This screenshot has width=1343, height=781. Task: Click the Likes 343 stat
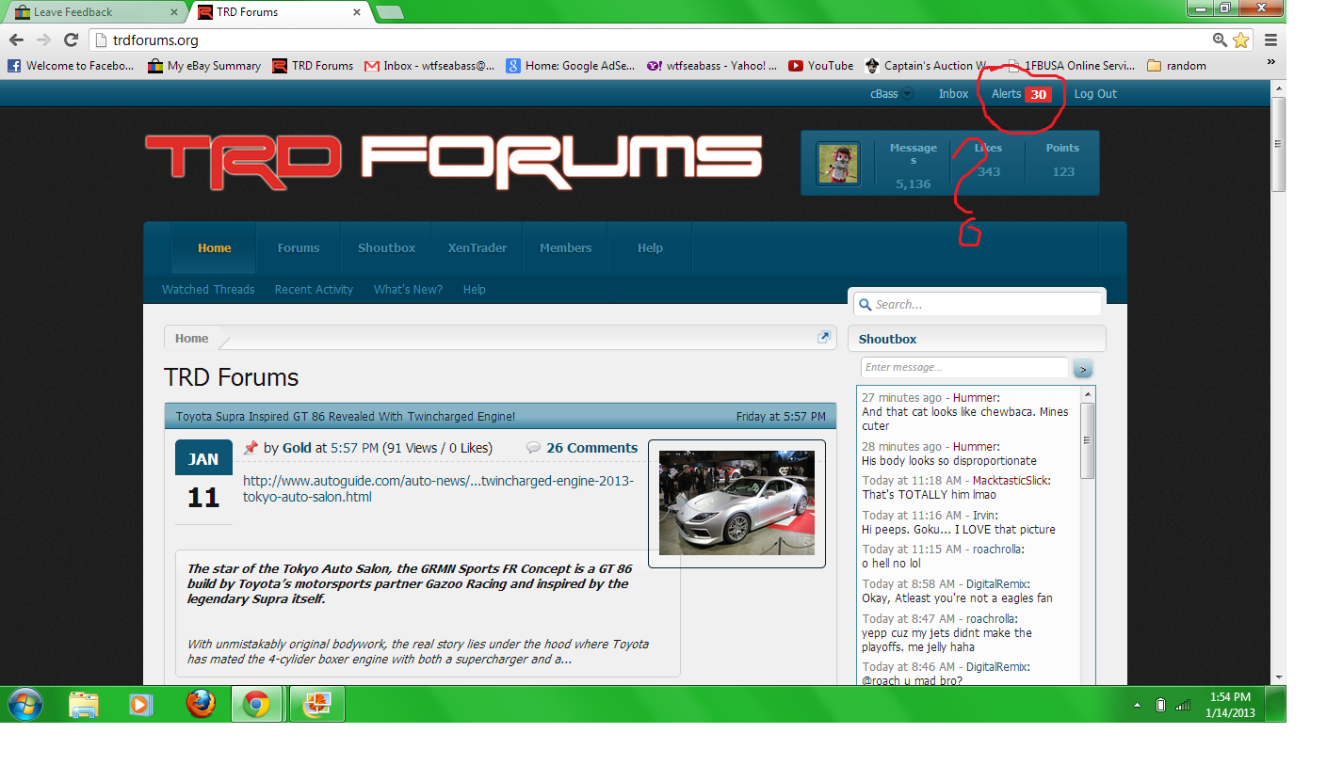pyautogui.click(x=988, y=160)
